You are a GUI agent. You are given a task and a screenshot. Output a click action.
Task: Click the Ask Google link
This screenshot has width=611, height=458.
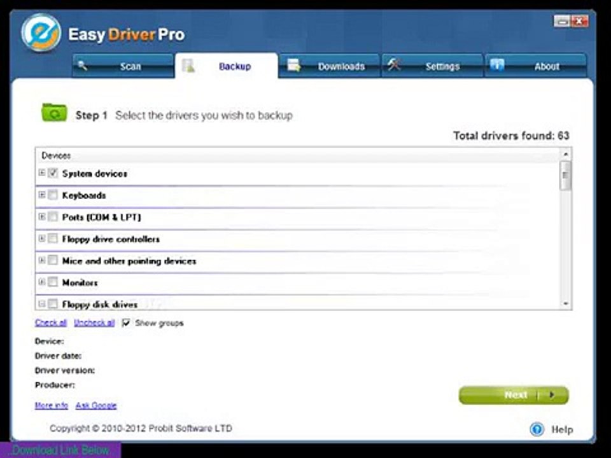tap(96, 405)
